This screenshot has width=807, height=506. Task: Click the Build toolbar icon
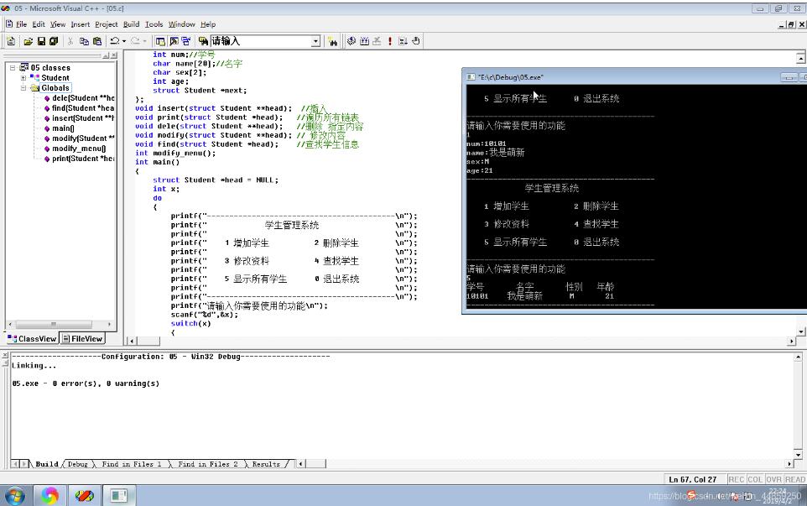click(364, 41)
